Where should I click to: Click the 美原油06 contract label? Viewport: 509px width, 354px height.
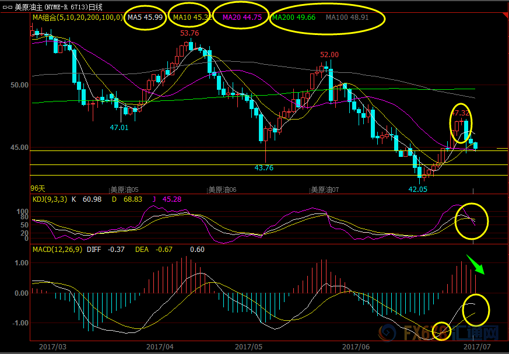click(x=223, y=190)
